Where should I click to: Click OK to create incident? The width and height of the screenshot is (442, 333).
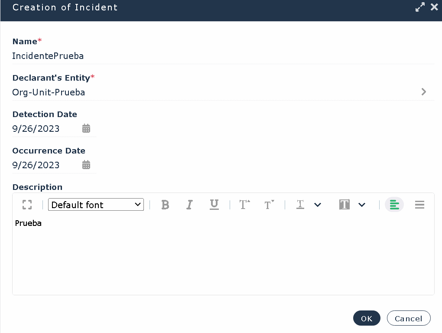[x=367, y=318]
